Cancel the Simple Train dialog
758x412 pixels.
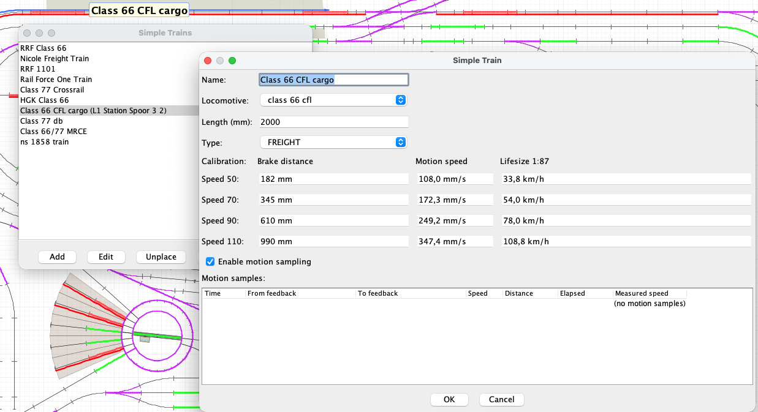pos(501,399)
